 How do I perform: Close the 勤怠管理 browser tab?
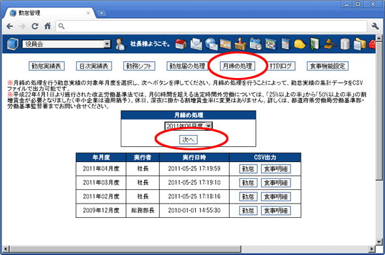pos(88,13)
